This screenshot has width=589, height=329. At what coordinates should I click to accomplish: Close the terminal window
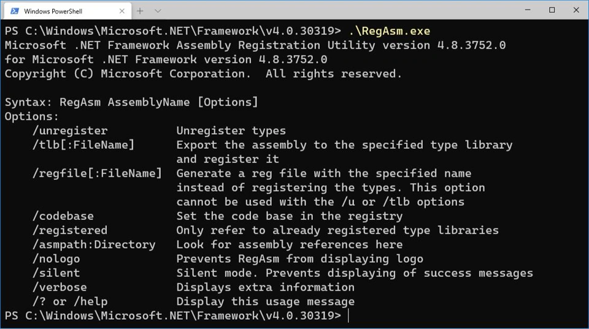[576, 10]
